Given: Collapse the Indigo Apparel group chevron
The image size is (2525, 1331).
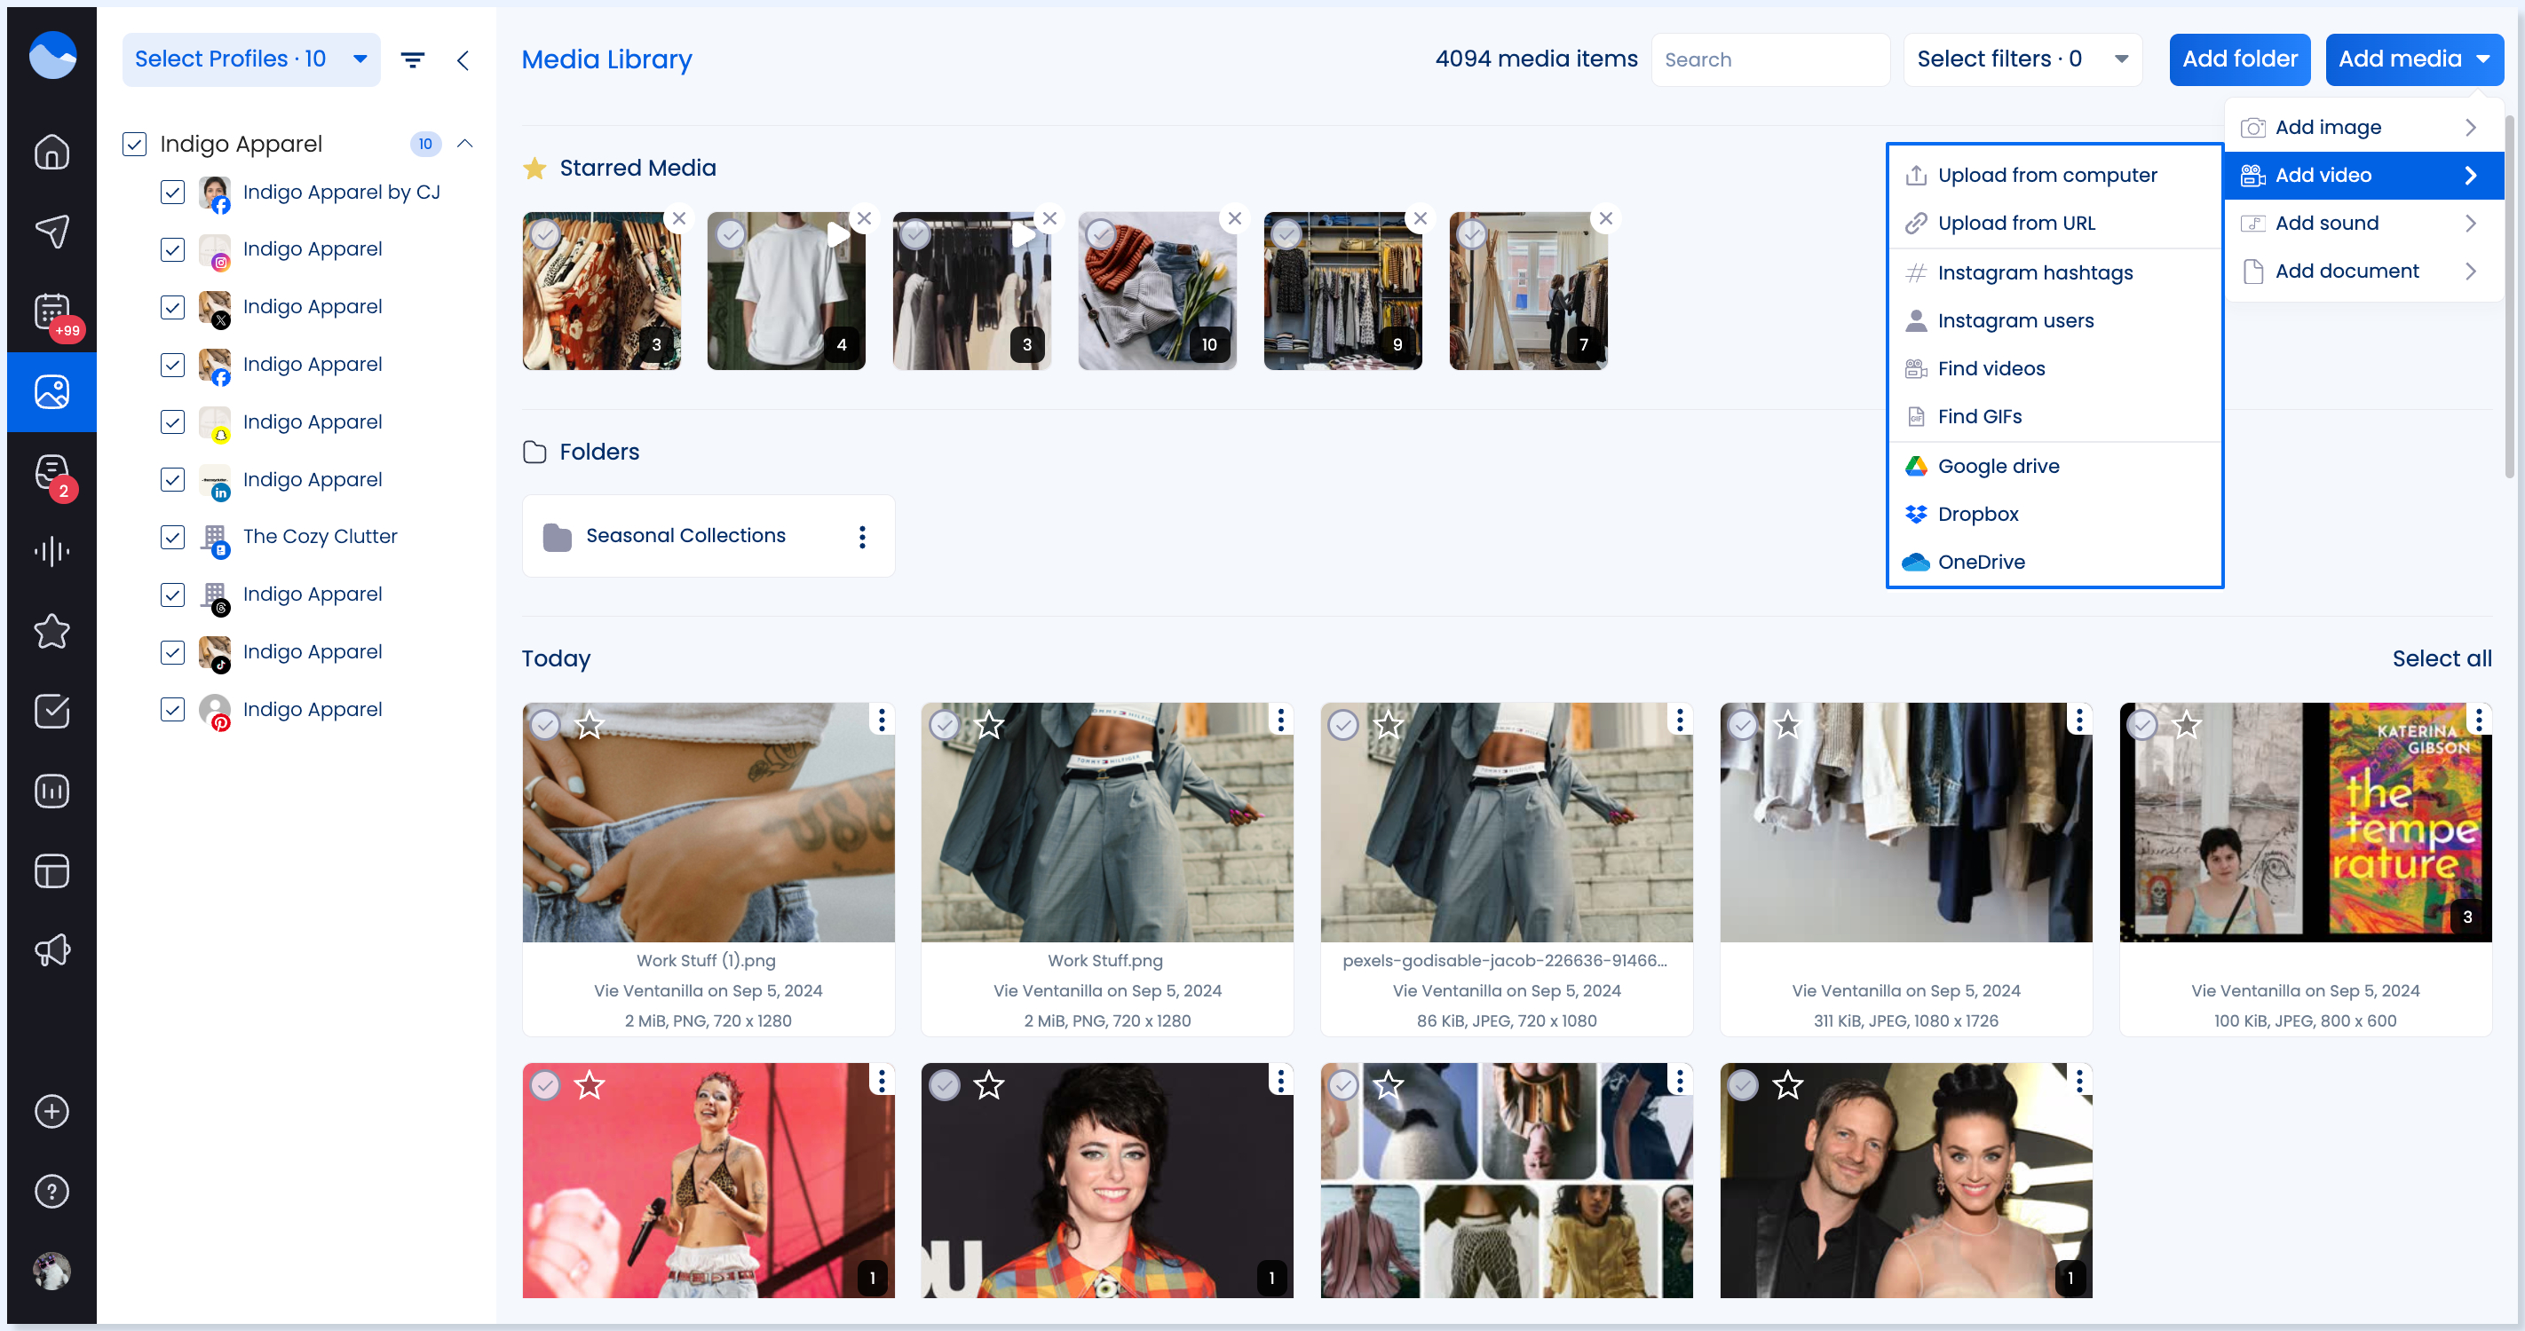Looking at the screenshot, I should pos(465,144).
